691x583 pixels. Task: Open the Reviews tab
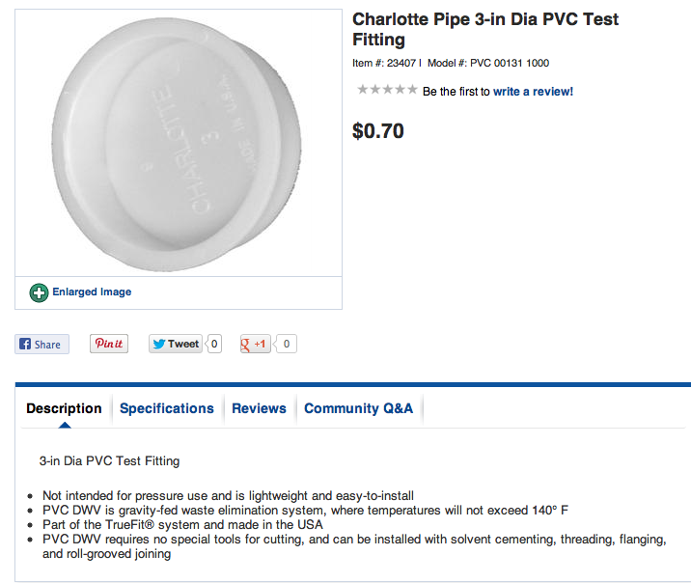tap(259, 408)
